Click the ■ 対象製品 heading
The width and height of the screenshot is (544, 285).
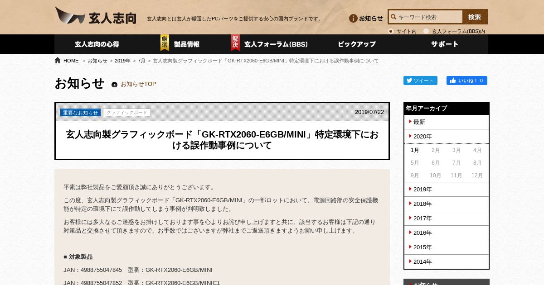(78, 257)
